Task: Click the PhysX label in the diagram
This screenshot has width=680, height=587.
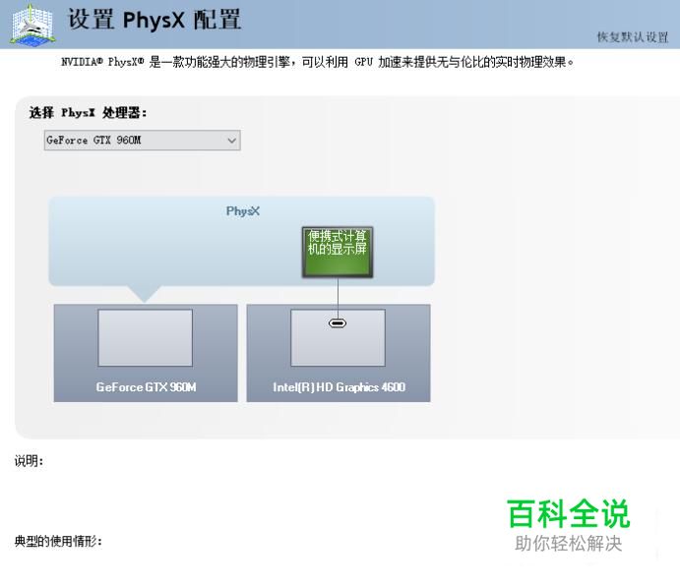Action: (x=243, y=211)
